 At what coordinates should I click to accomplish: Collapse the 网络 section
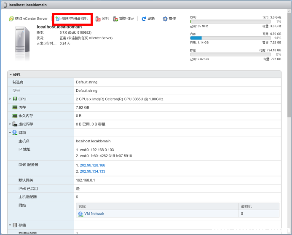(10, 133)
